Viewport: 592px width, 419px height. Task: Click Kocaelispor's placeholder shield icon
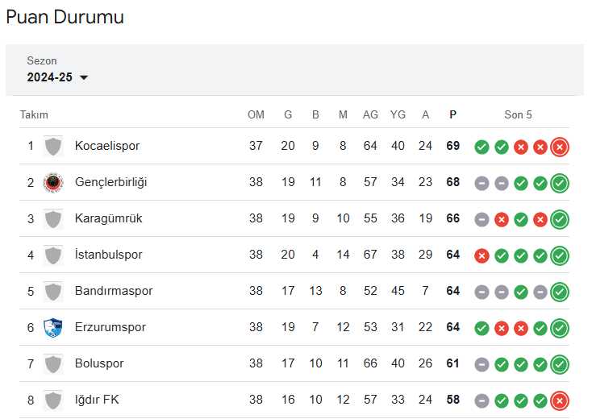pyautogui.click(x=53, y=147)
